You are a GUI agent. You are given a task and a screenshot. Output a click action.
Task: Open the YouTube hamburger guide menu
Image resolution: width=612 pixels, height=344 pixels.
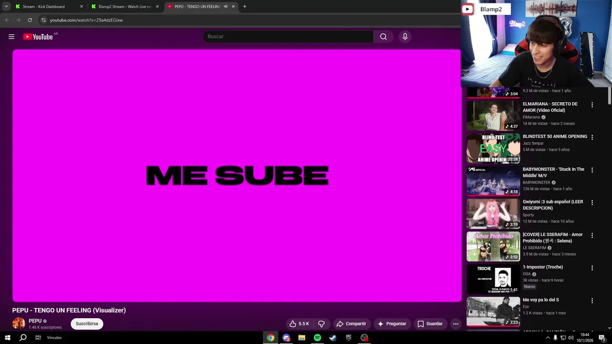[x=11, y=37]
